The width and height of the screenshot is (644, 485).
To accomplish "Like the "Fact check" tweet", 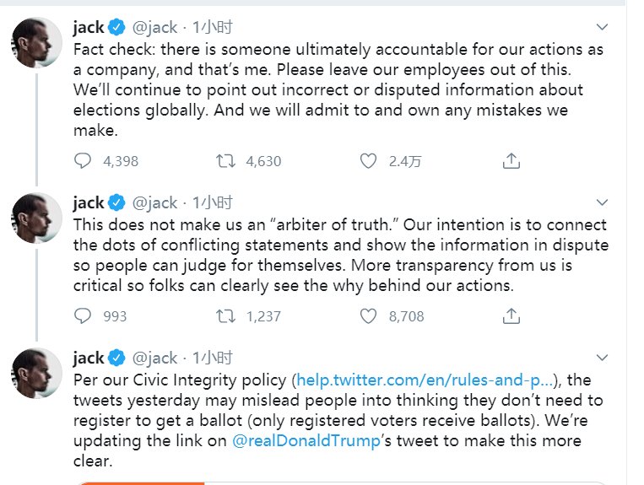I will (368, 161).
